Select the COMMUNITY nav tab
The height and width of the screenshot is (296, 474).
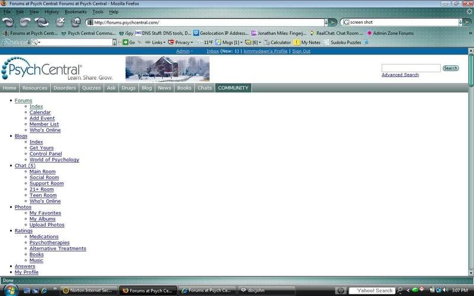coord(233,88)
